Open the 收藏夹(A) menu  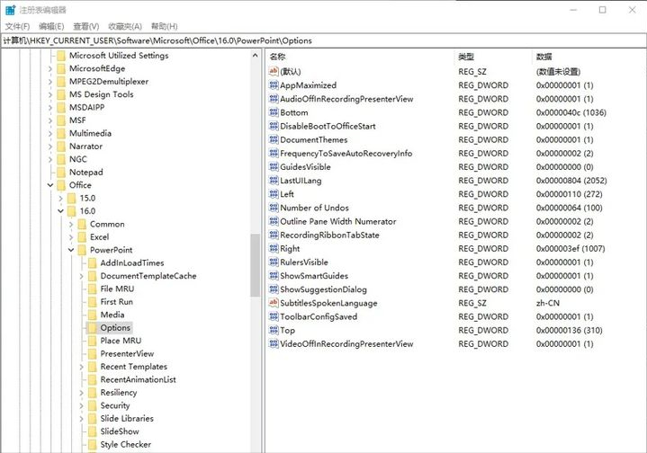tap(125, 26)
